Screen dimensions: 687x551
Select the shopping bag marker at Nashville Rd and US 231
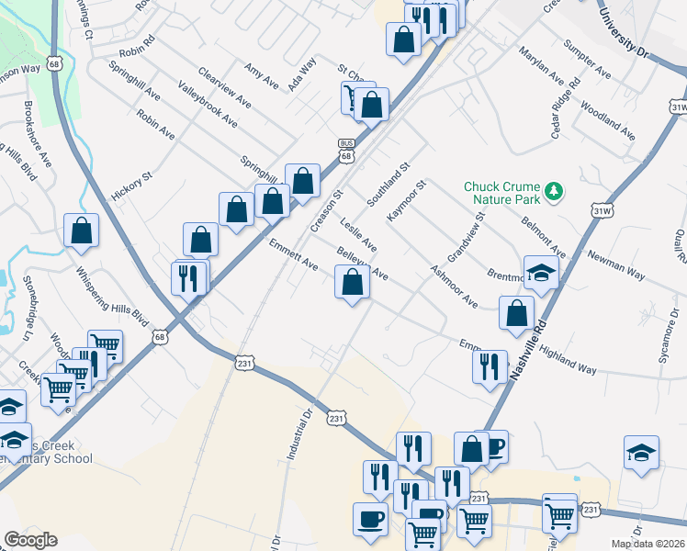click(471, 450)
